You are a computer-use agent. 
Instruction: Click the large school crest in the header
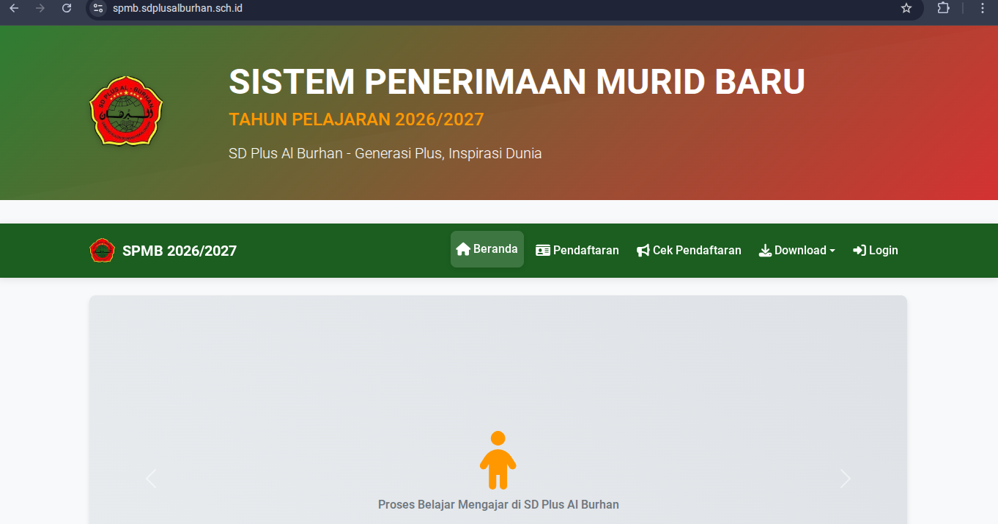click(125, 111)
